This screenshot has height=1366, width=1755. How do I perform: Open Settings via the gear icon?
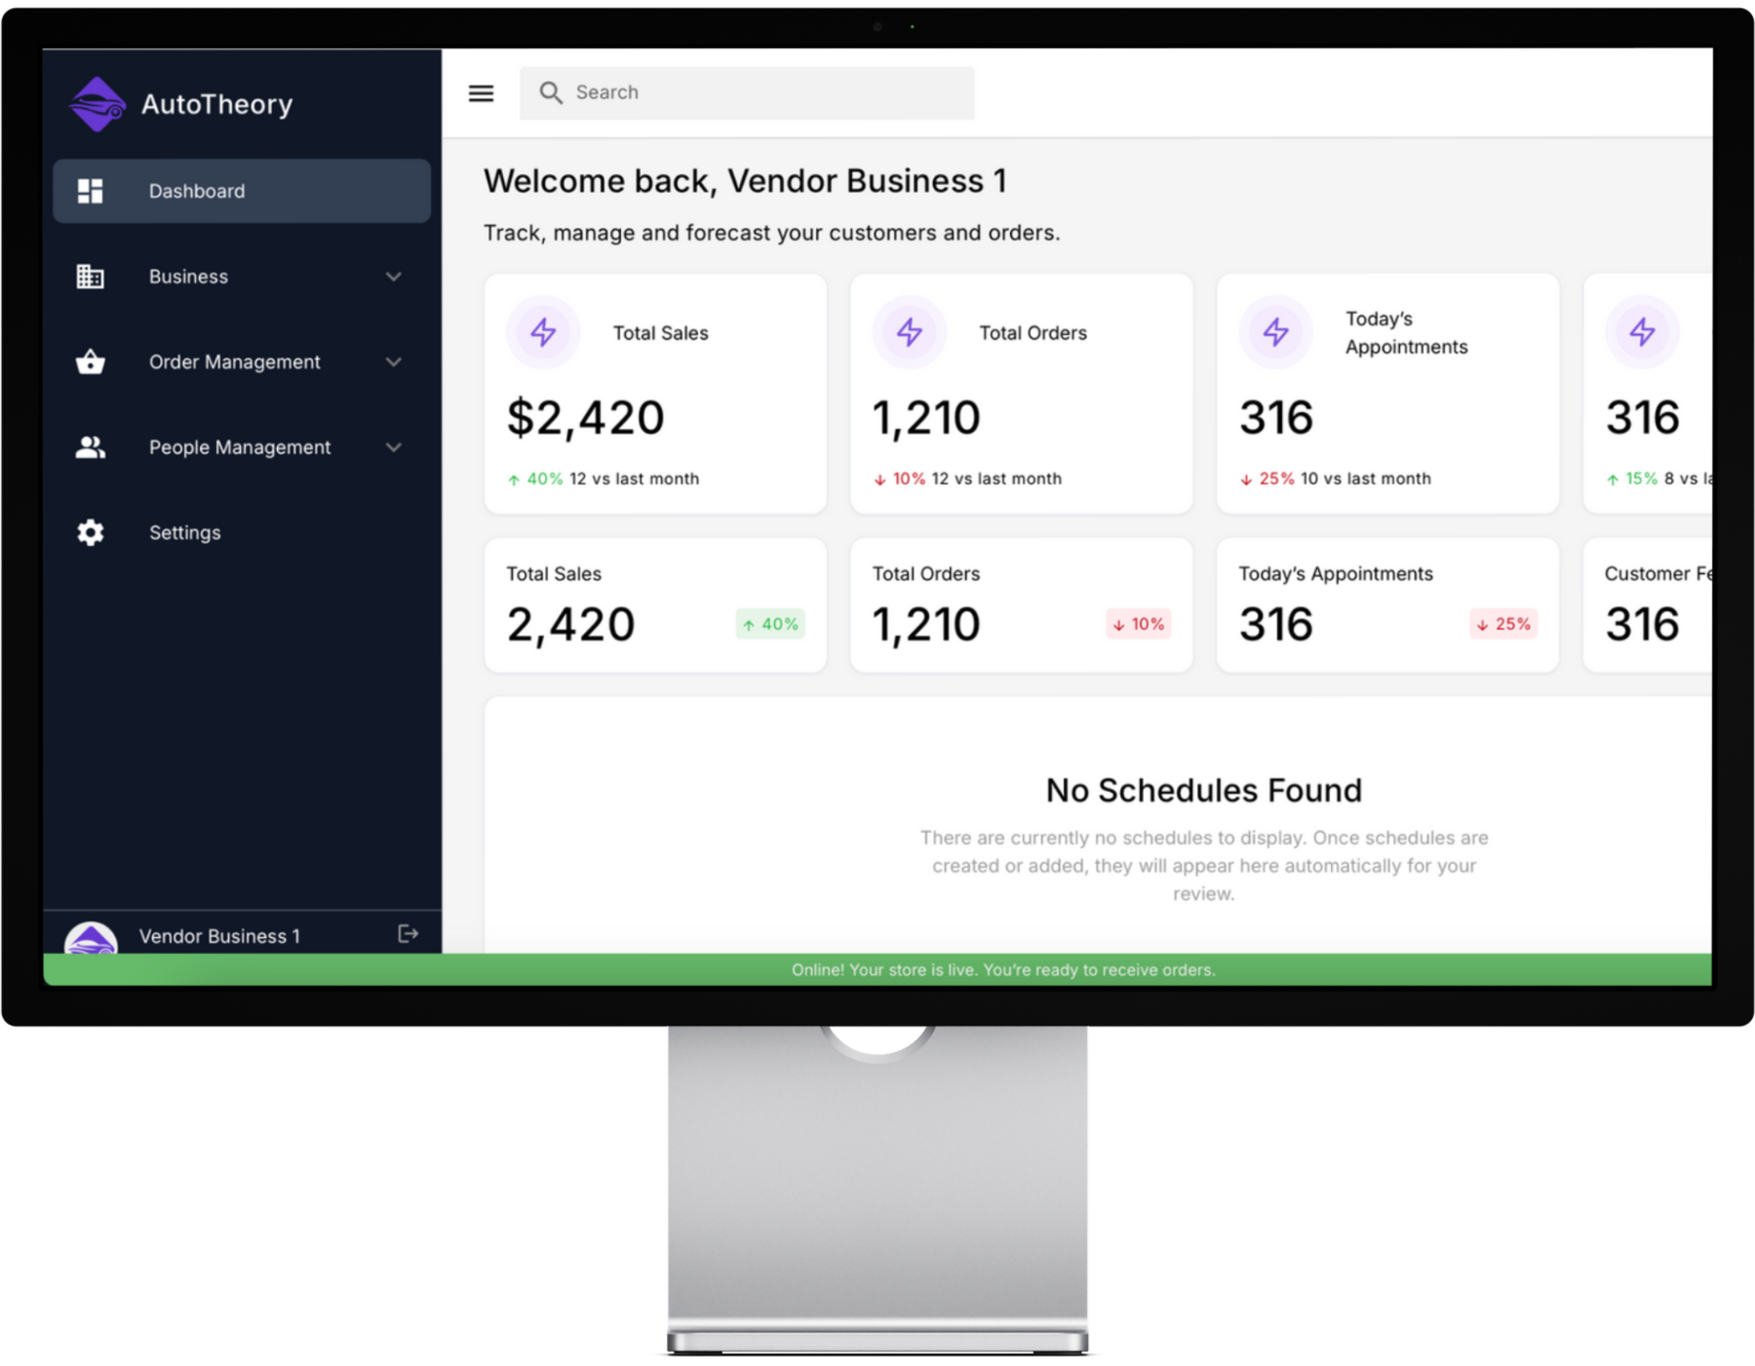point(91,533)
